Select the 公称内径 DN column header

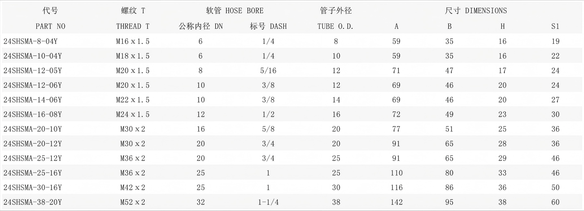pyautogui.click(x=201, y=26)
